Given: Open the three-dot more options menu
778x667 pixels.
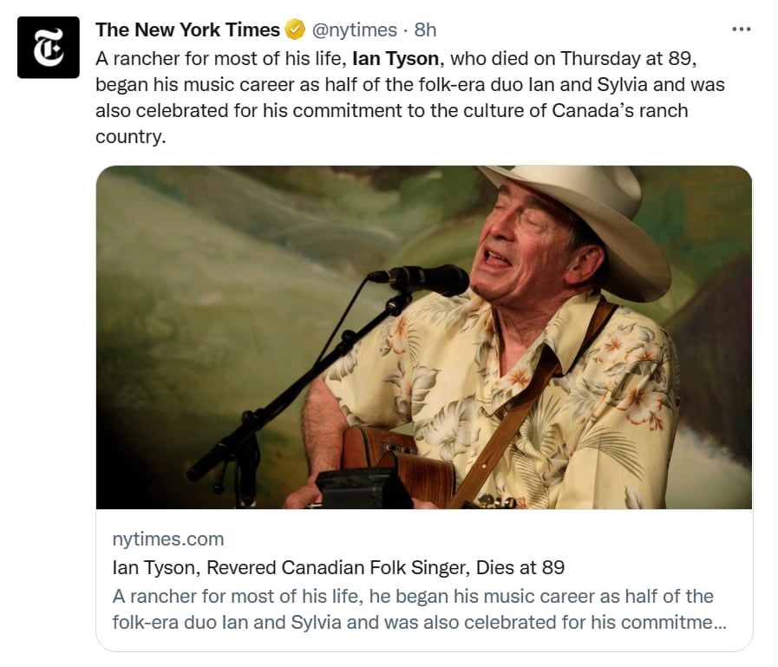Looking at the screenshot, I should click(742, 29).
